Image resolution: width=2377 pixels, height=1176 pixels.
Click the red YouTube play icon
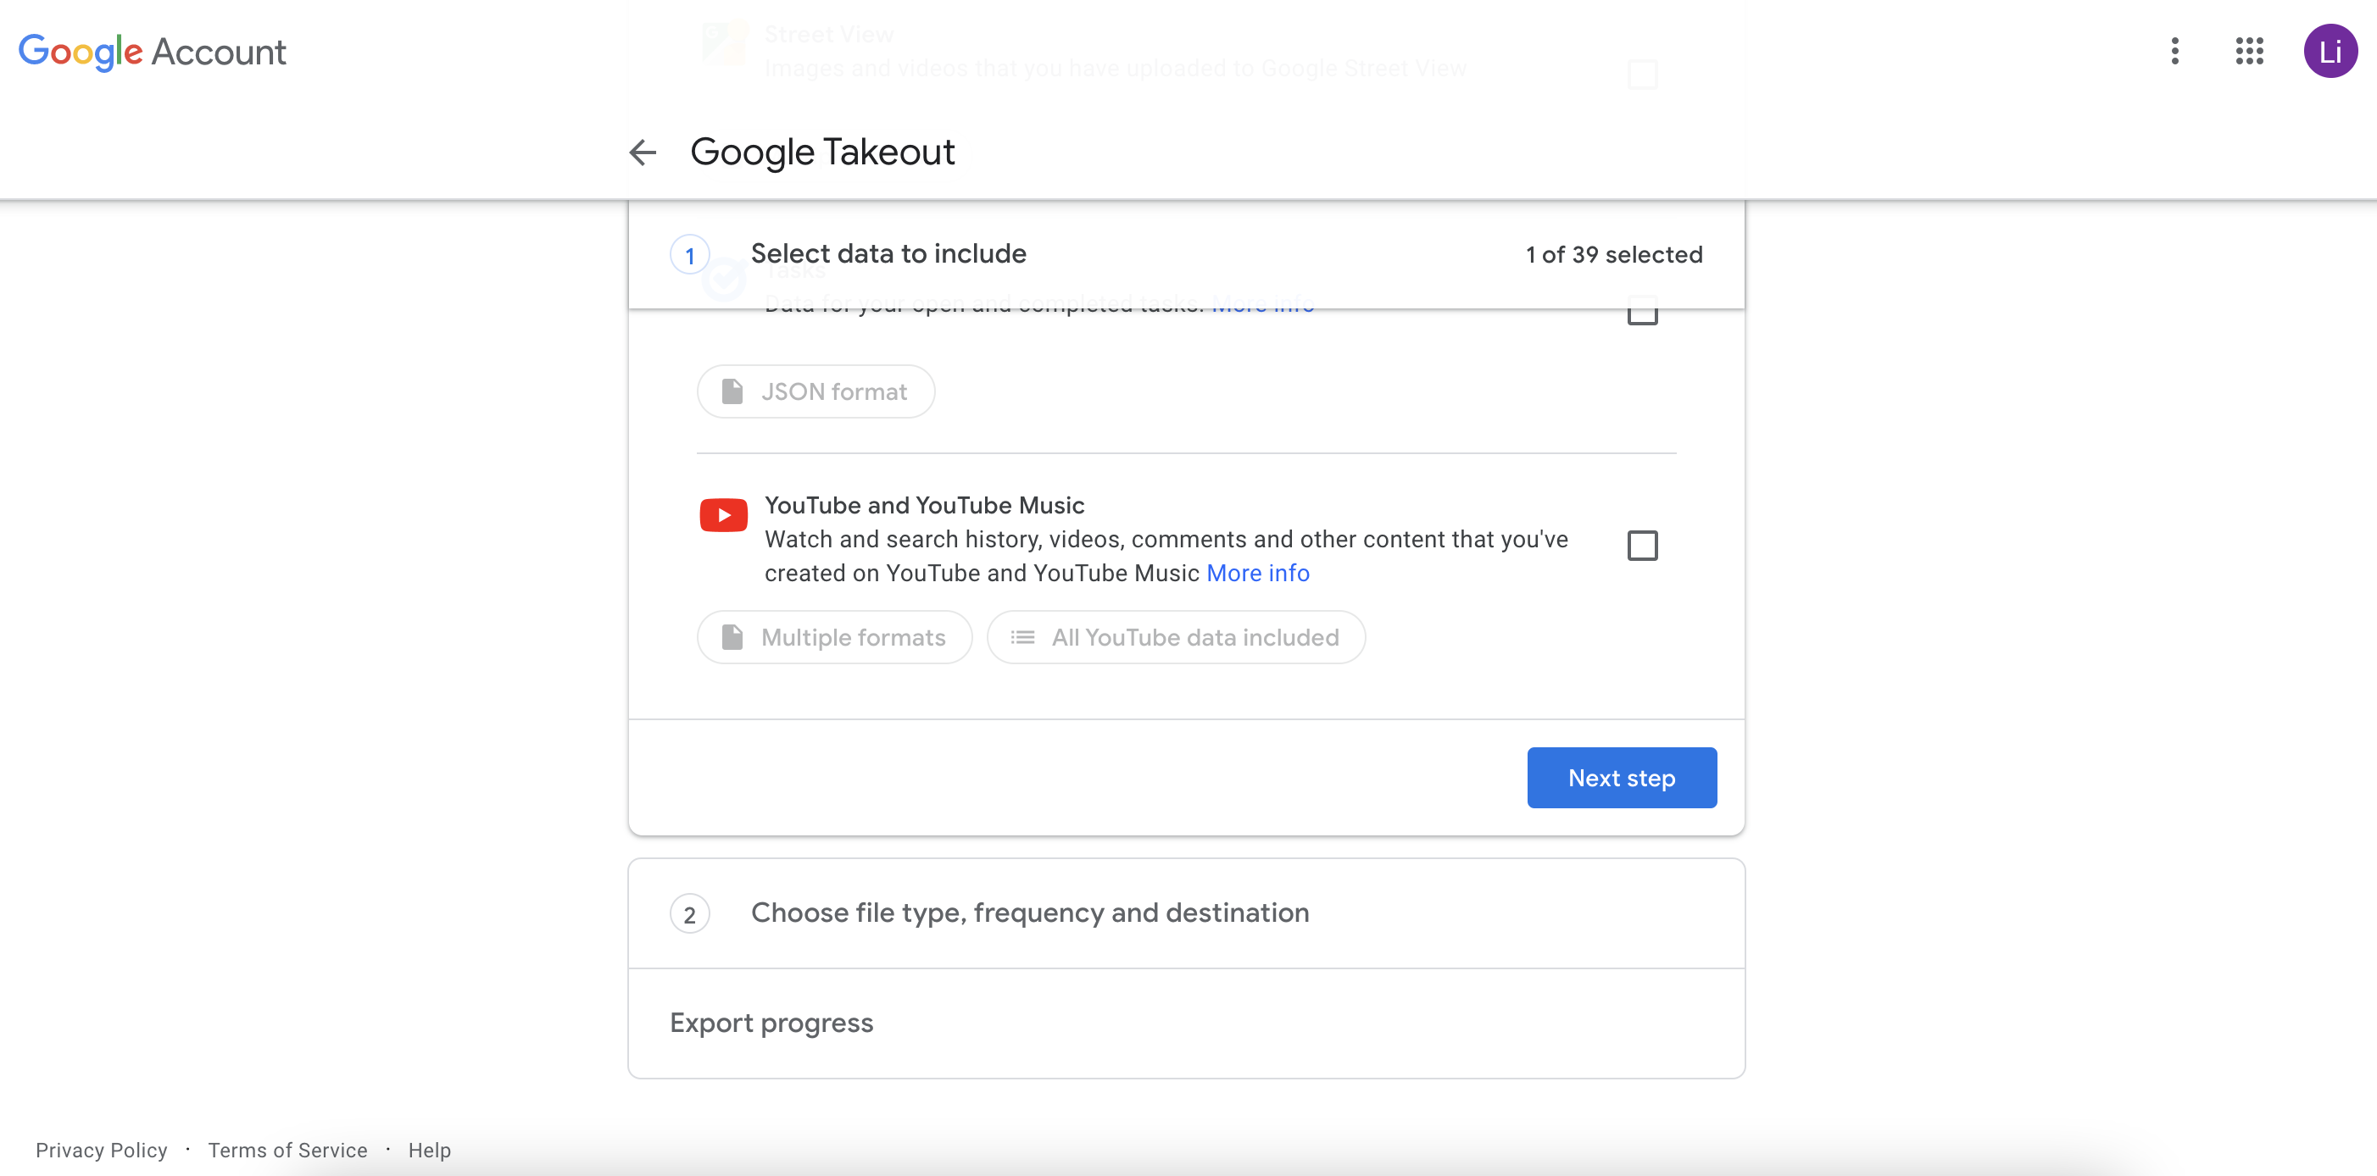pyautogui.click(x=723, y=514)
